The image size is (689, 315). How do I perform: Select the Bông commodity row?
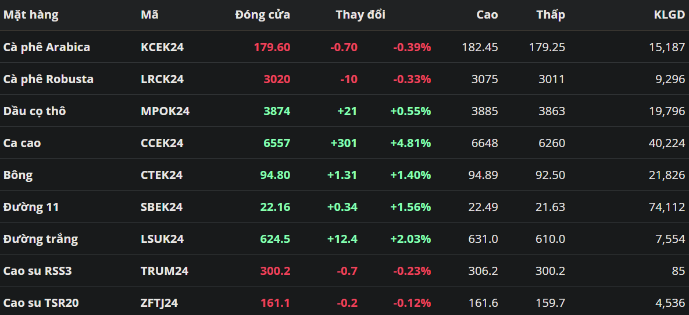tap(18, 175)
